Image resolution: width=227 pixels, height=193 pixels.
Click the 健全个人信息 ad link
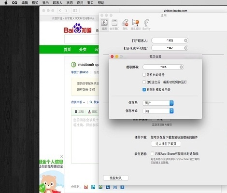(51, 162)
